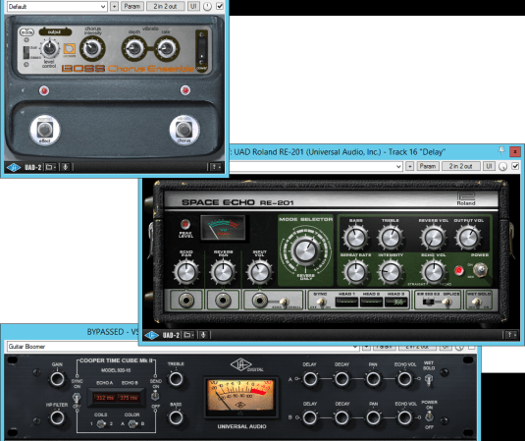
Task: Open the preset folder menu in Boss Chorus UAD toolbar
Action: [x=51, y=167]
